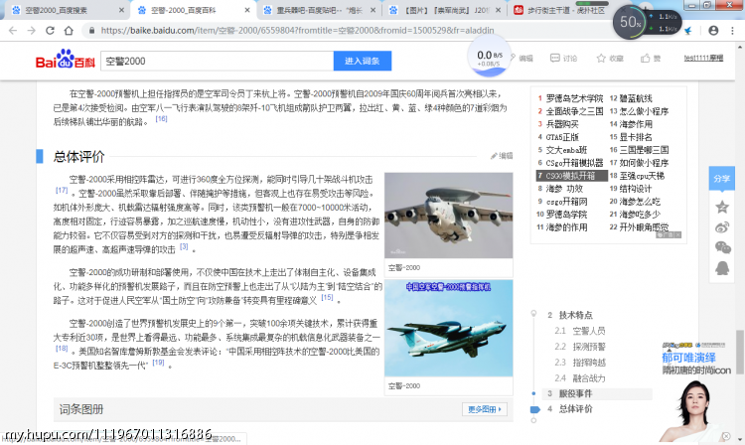Switch to the 百度贴吧 tab
745x445 pixels.
318,10
